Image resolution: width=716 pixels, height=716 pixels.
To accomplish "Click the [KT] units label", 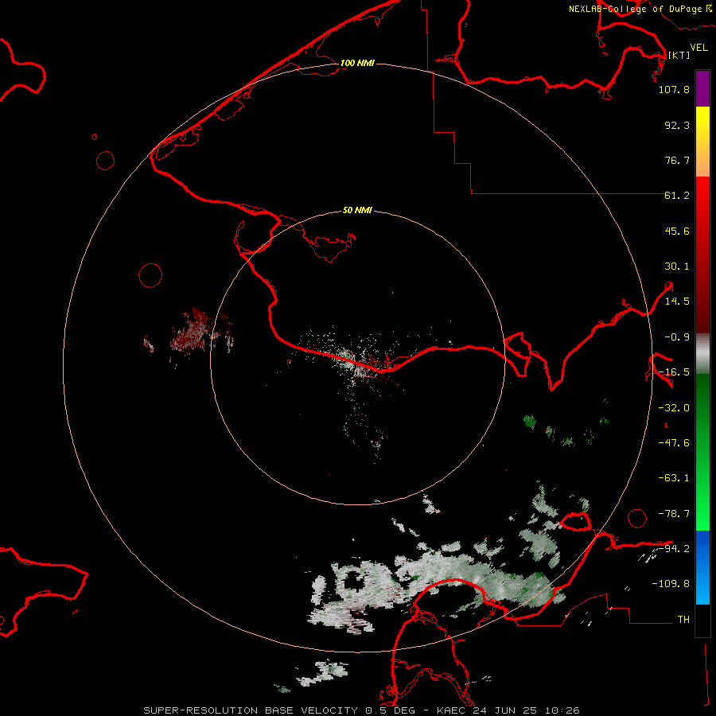I will click(679, 55).
